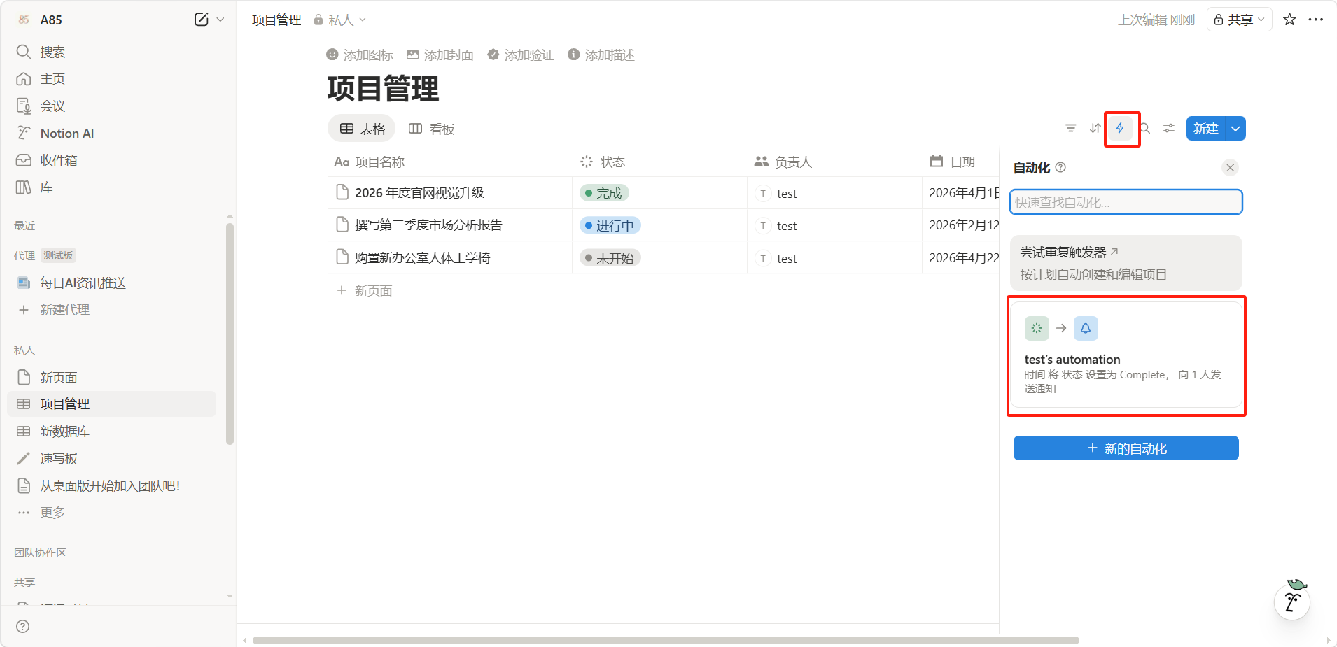This screenshot has width=1337, height=647.
Task: Click the 进行中 status tag
Action: click(610, 226)
